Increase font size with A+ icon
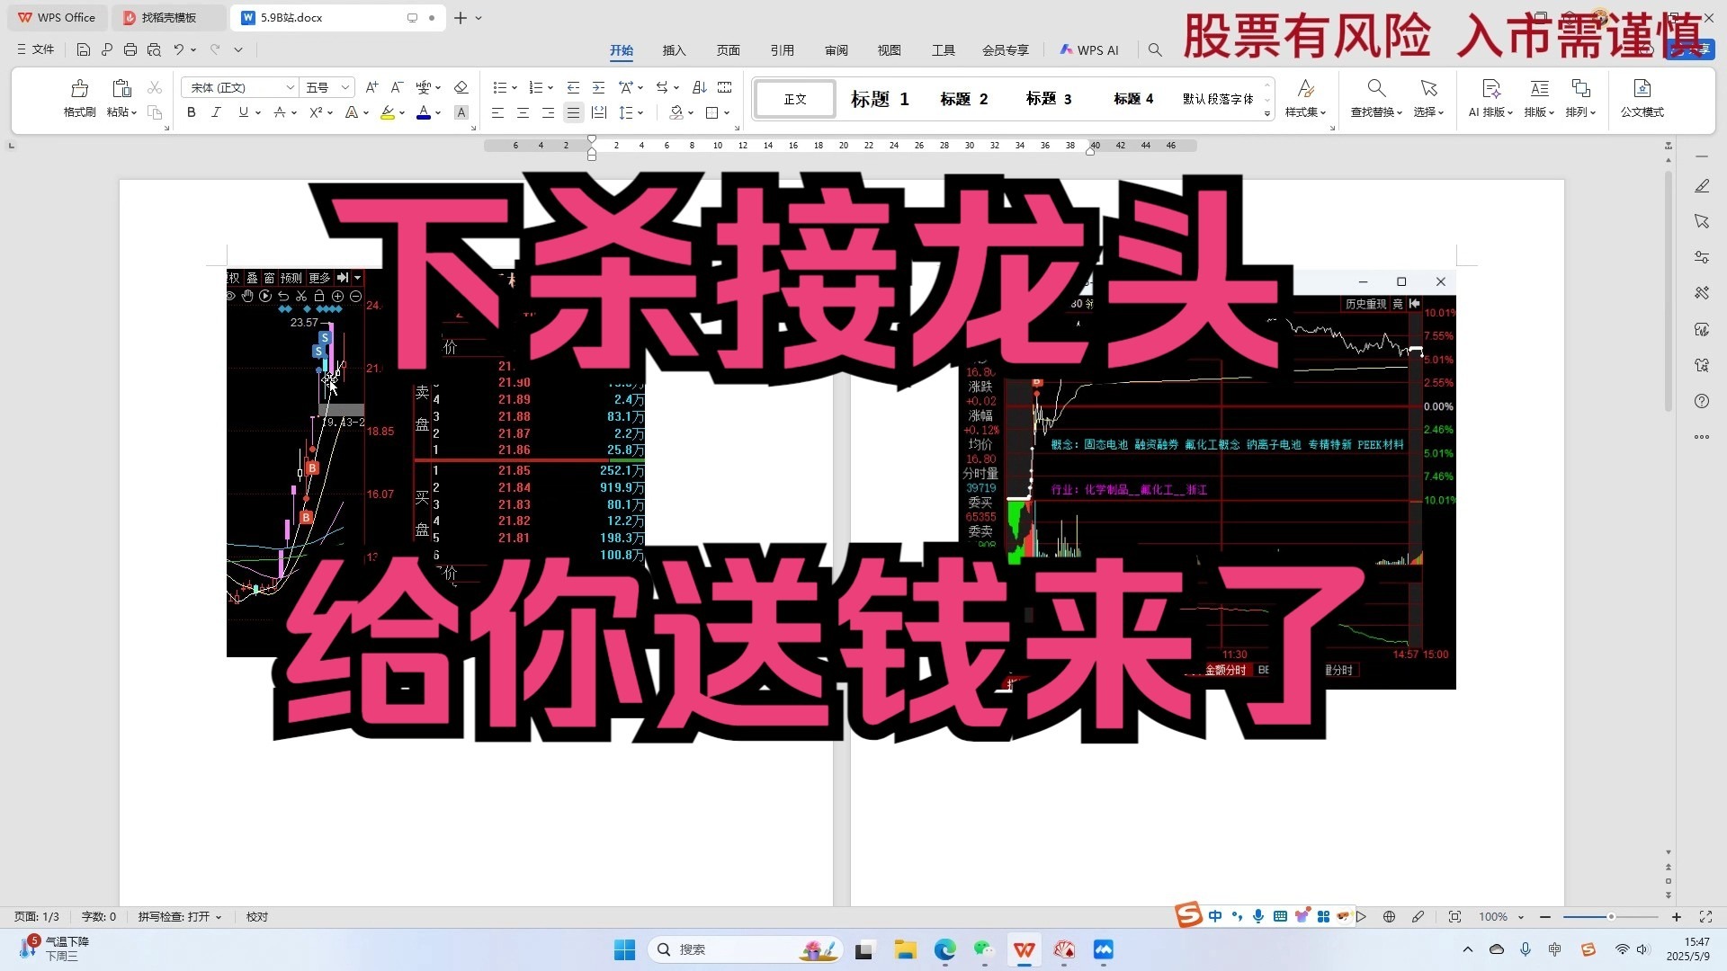 (x=371, y=87)
